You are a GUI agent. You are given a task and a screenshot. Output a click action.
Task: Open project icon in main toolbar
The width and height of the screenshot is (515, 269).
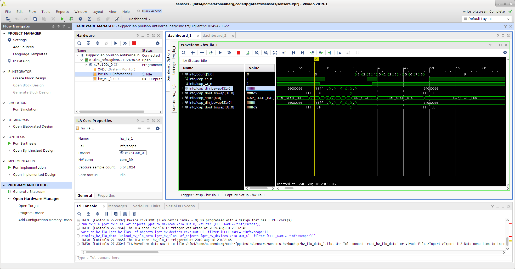click(x=8, y=19)
